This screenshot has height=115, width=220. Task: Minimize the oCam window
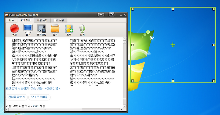(121, 15)
